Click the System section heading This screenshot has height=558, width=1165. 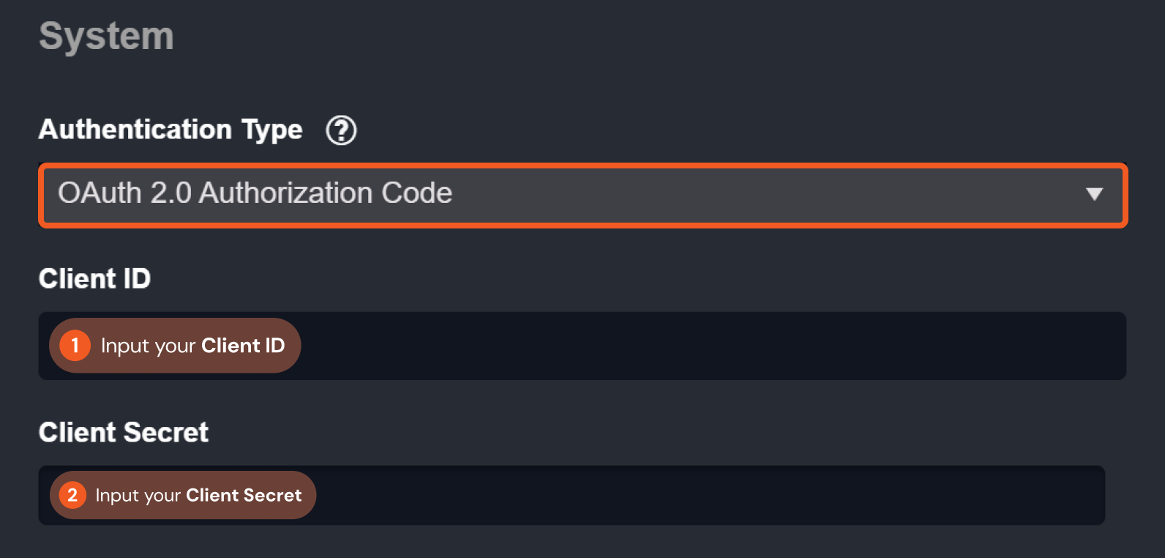106,36
